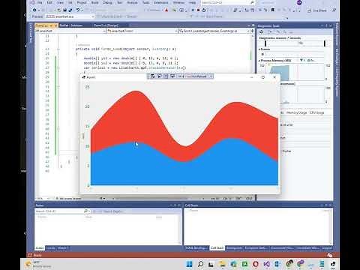Click the notifications icon in the status bar

[330, 255]
